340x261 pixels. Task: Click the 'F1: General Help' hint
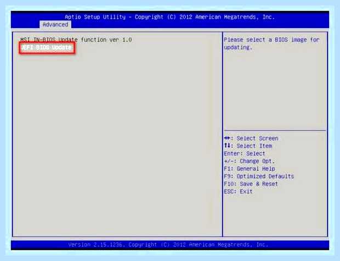click(250, 169)
